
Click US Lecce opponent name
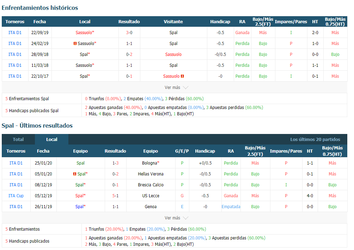point(151,196)
